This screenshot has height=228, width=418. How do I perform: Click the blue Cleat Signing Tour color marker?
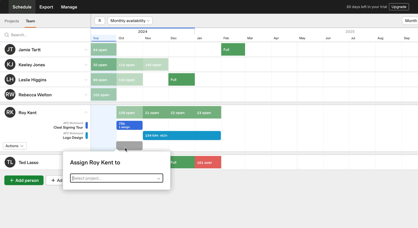coord(87,125)
